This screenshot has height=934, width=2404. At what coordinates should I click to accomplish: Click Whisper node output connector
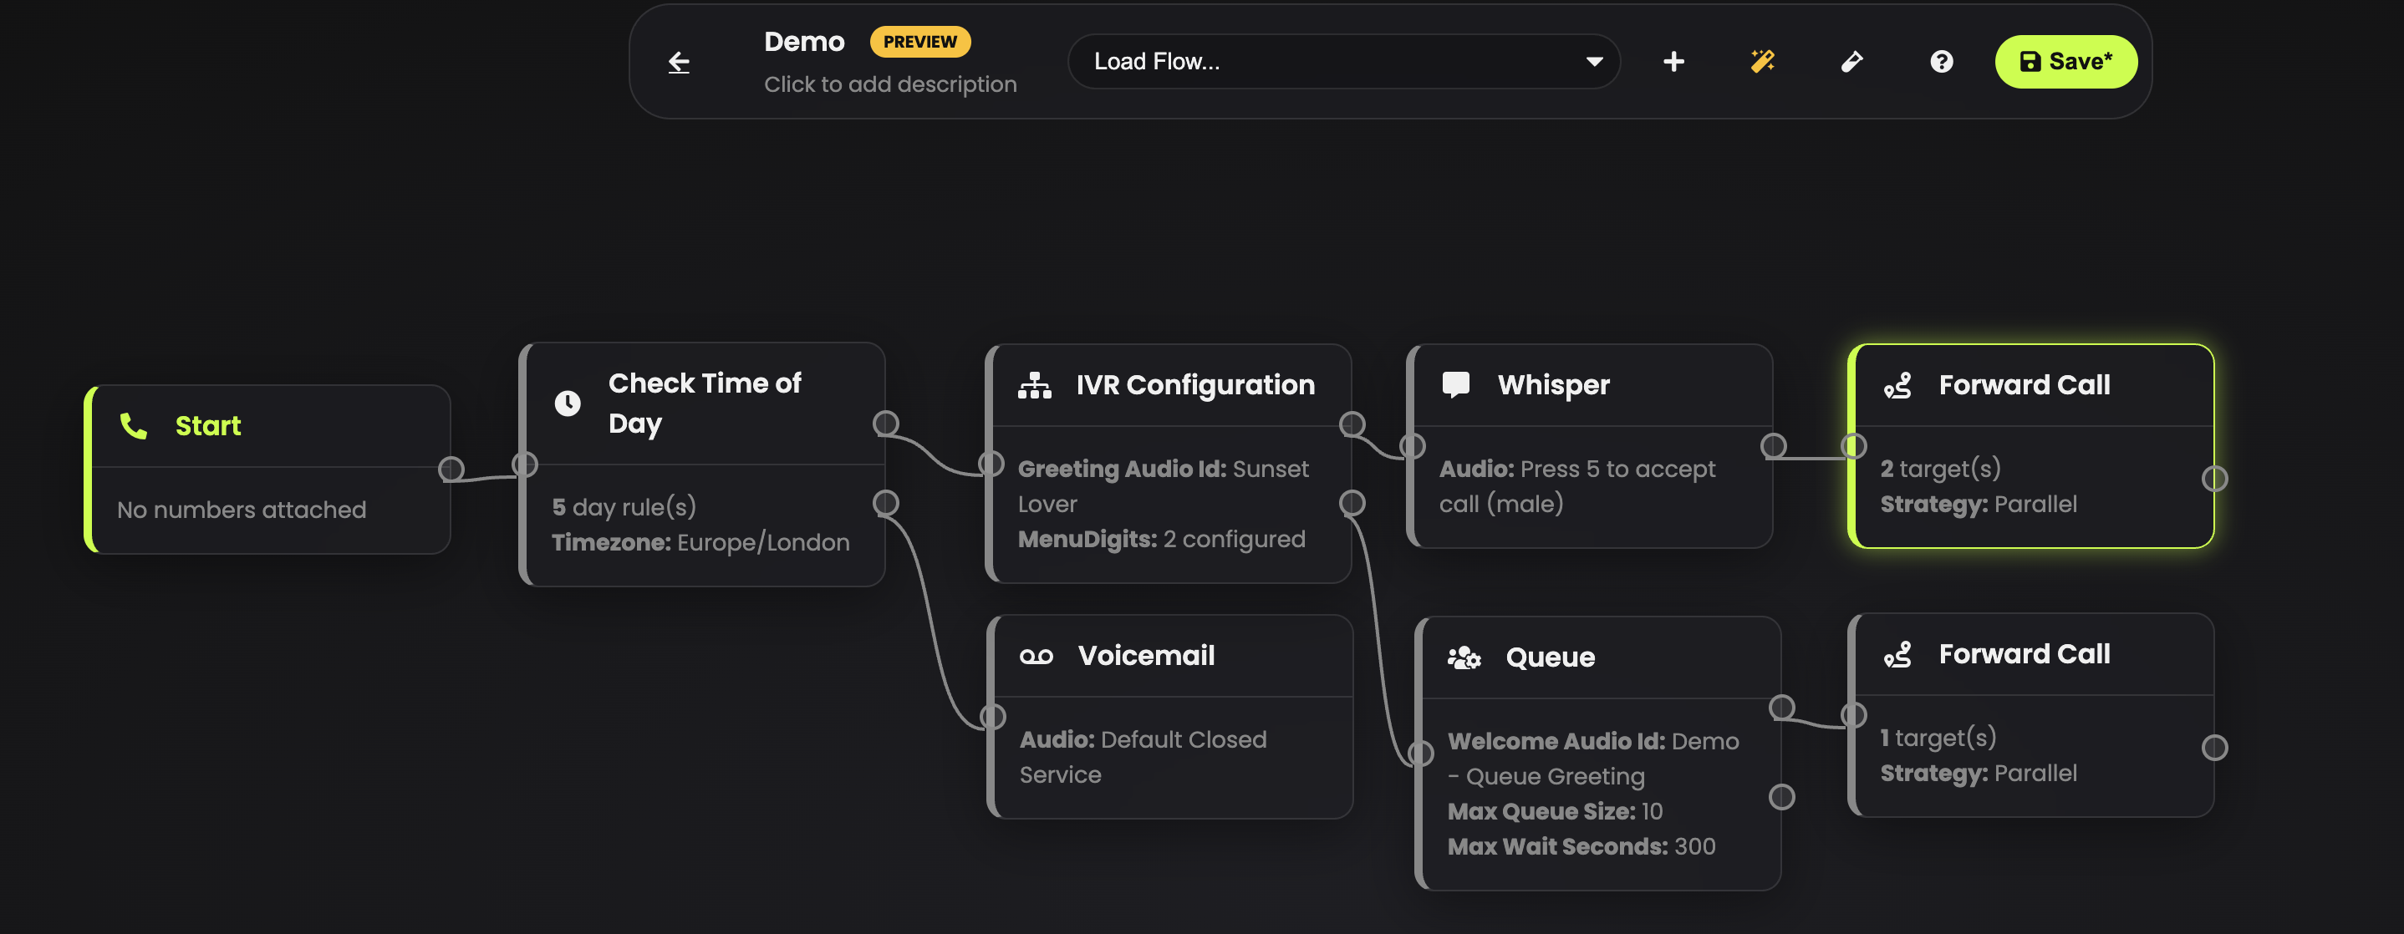click(x=1774, y=446)
